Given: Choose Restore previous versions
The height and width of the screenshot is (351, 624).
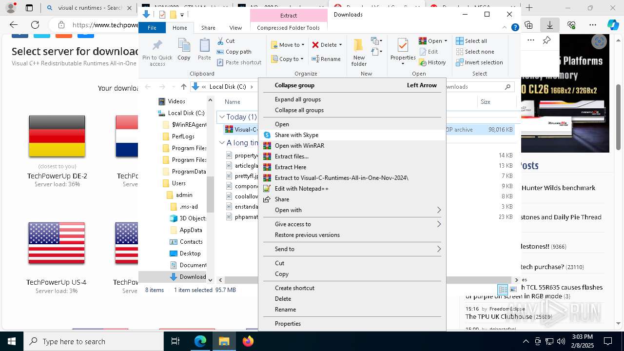Looking at the screenshot, I should (x=352, y=235).
